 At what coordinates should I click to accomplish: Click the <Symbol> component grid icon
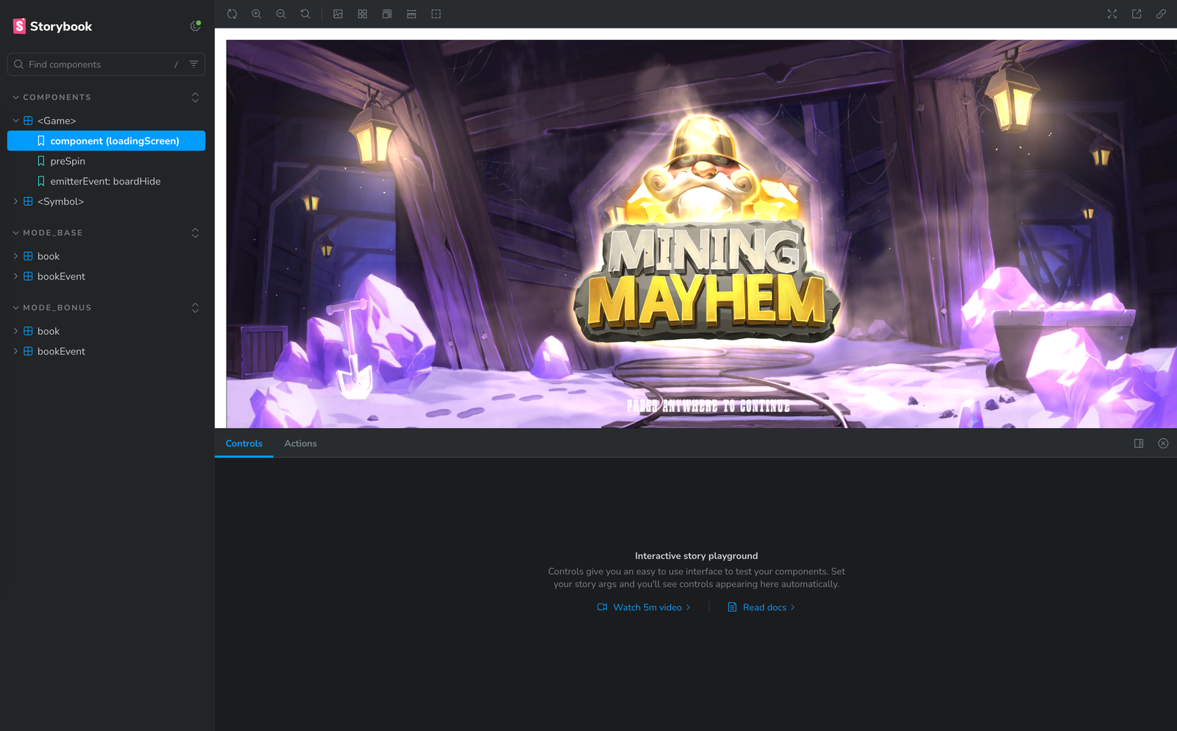click(28, 202)
